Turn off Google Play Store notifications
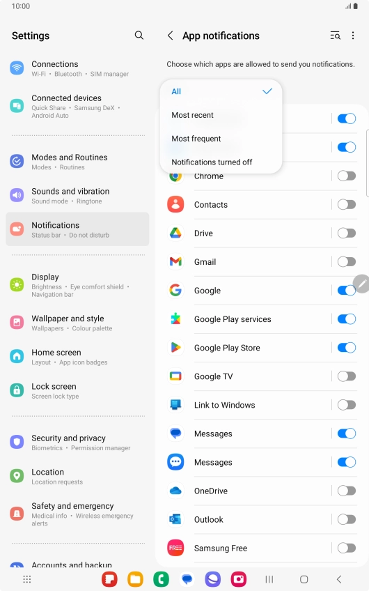Screen dimensions: 369x591 [x=347, y=348]
